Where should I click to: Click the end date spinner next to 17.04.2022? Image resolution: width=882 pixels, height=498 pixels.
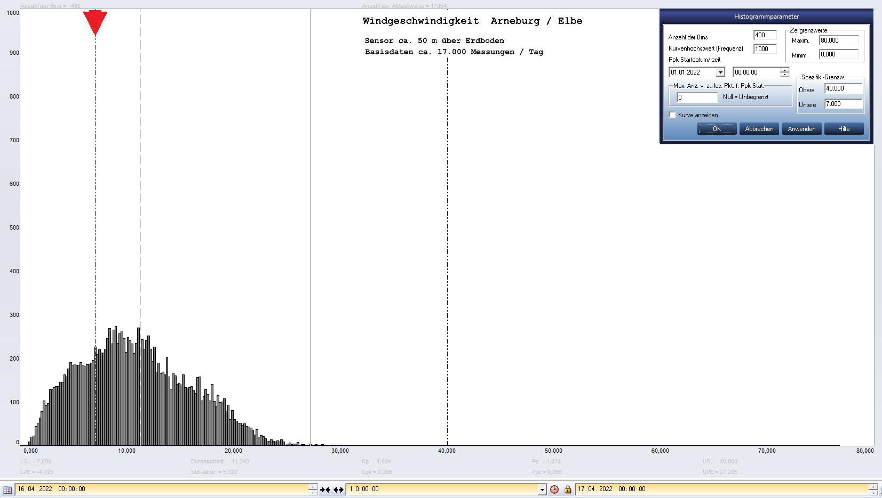[873, 489]
